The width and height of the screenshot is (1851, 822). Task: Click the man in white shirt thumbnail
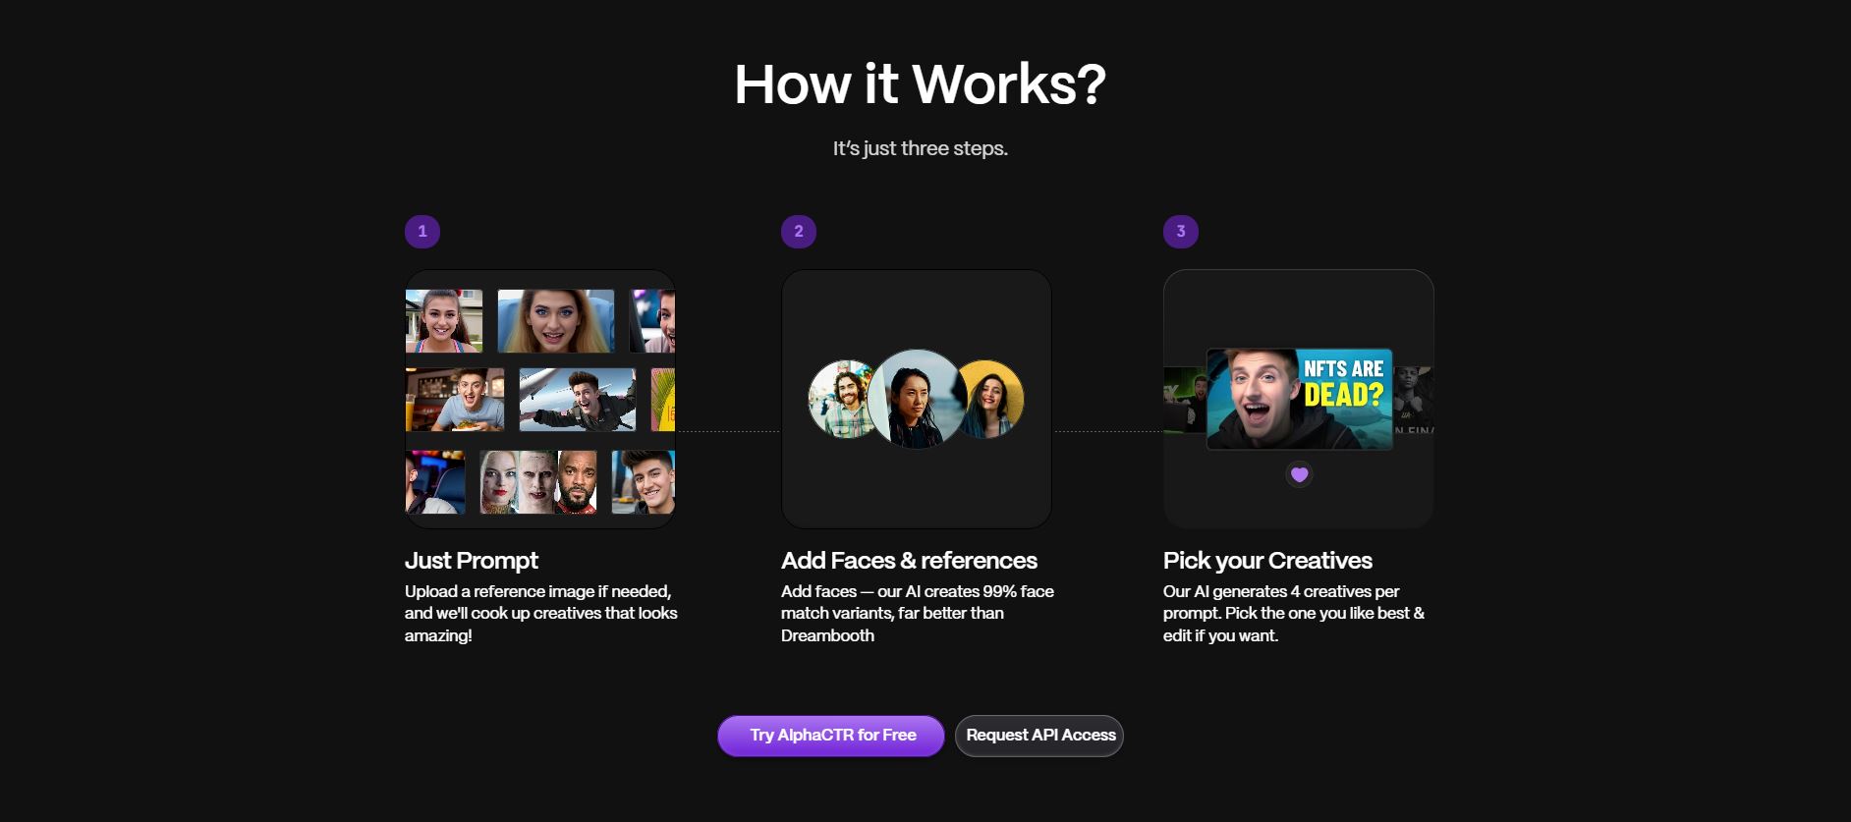click(644, 482)
